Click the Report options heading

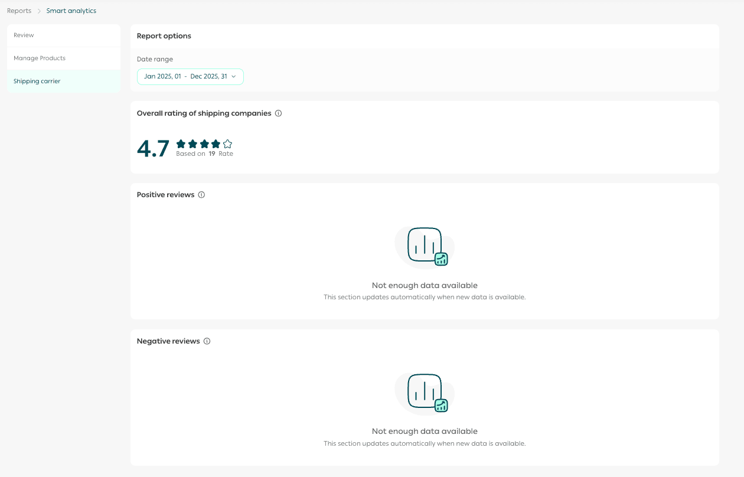164,36
